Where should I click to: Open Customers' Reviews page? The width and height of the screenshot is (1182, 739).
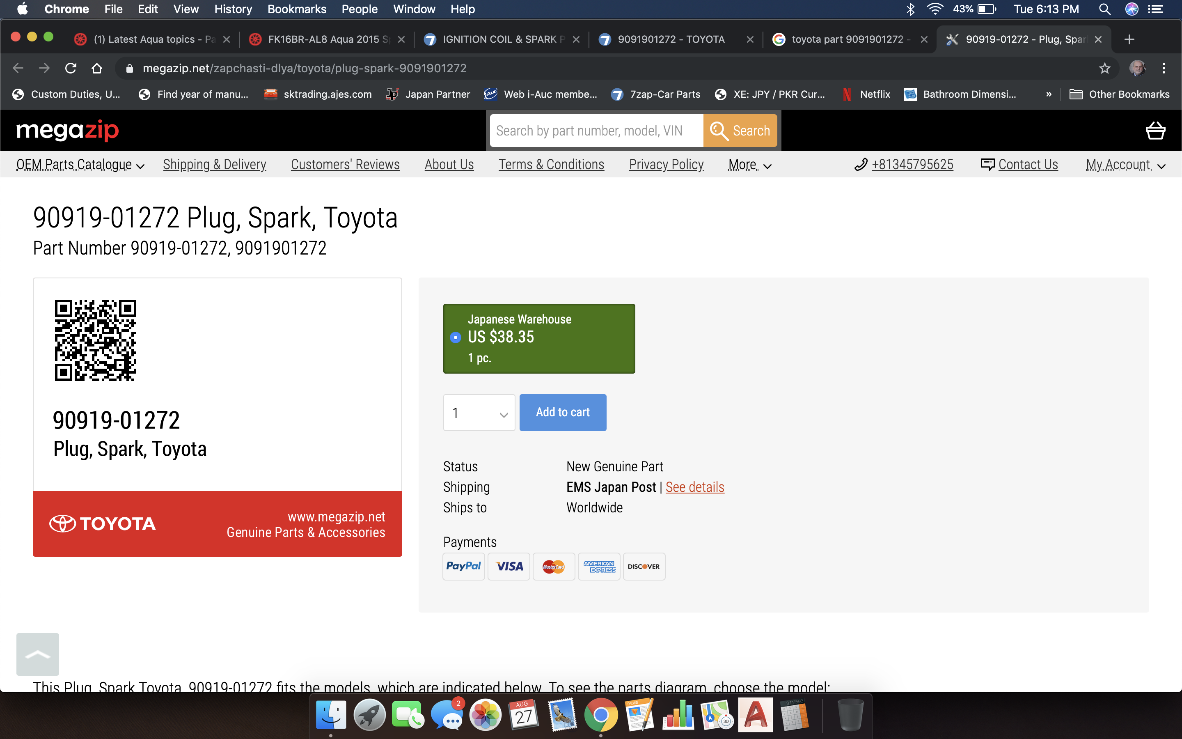pos(345,165)
